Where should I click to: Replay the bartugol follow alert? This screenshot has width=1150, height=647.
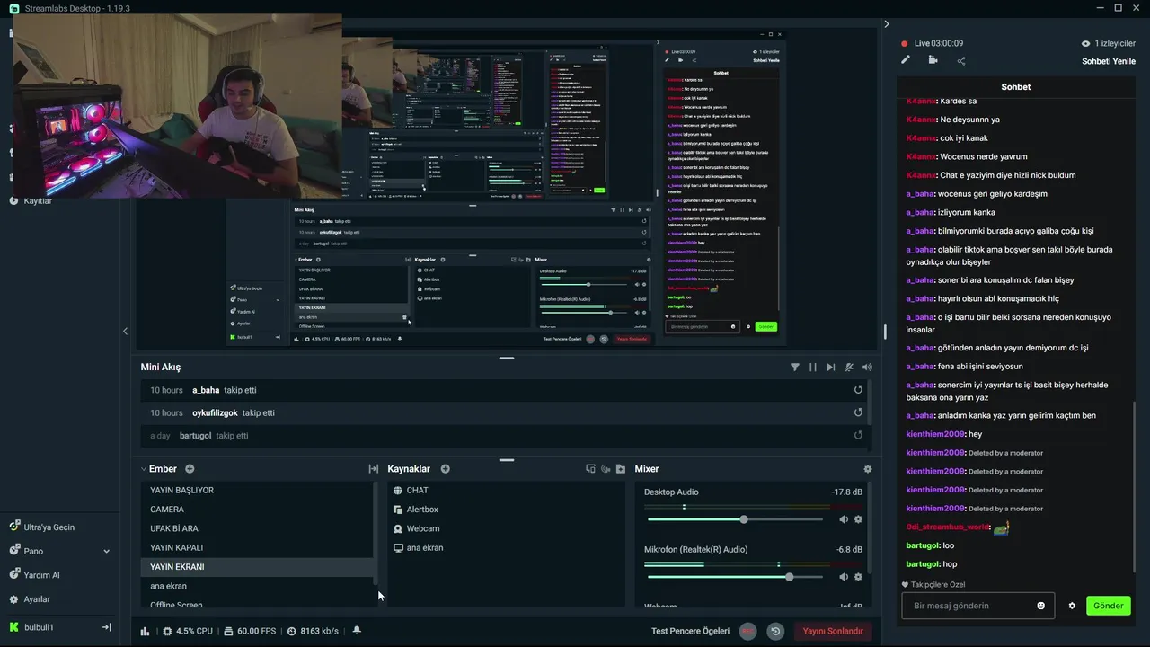[858, 435]
